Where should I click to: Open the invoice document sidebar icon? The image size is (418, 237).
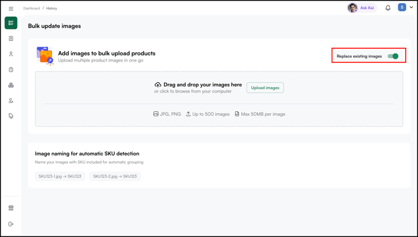pos(11,39)
